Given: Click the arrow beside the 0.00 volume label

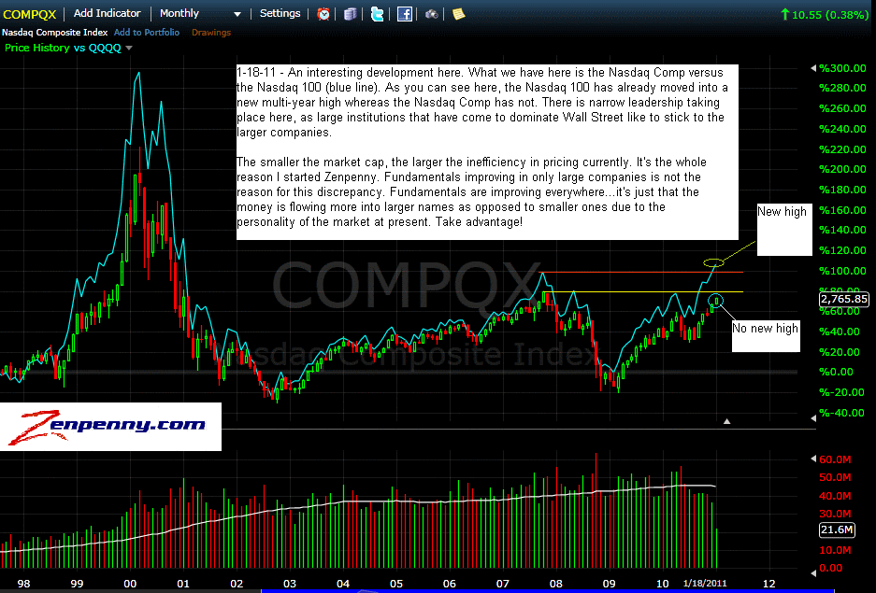Looking at the screenshot, I should (812, 572).
